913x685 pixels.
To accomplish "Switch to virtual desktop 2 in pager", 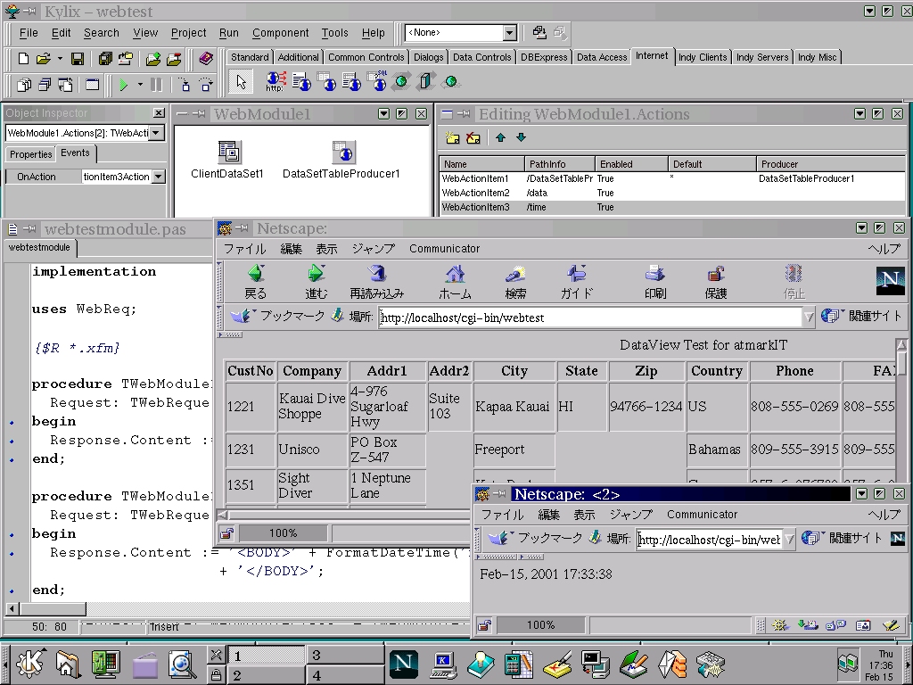I will click(x=266, y=675).
